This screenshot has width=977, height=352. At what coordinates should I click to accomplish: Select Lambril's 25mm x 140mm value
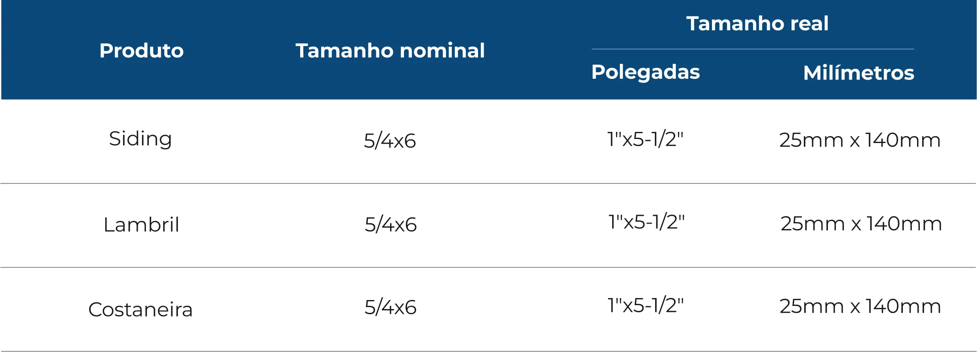[861, 224]
